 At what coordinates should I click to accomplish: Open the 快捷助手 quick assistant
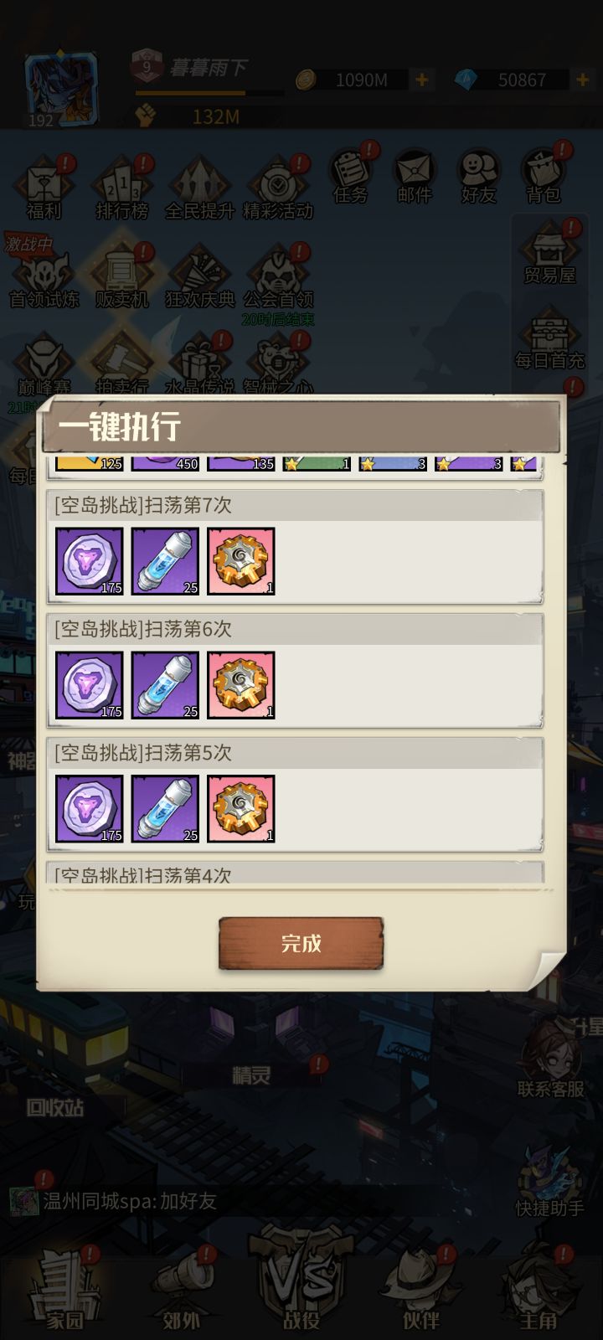549,1183
